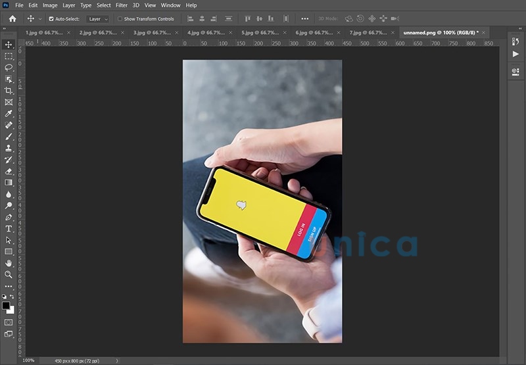Expand the Move tool preset picker arrow
Viewport: 526px width, 365px height.
pyautogui.click(x=40, y=19)
